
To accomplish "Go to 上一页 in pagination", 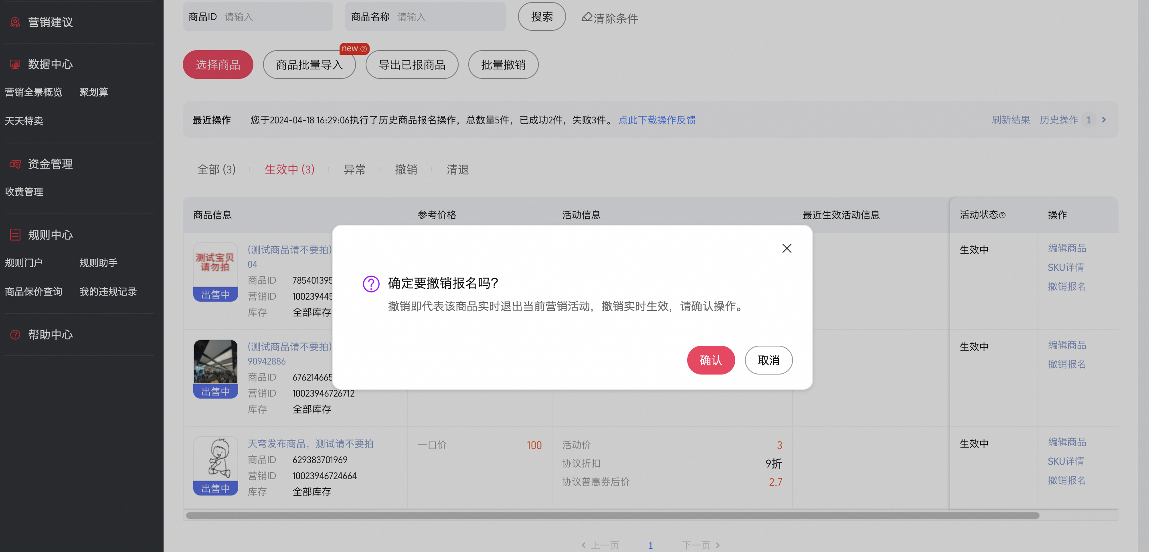I will click(x=600, y=545).
